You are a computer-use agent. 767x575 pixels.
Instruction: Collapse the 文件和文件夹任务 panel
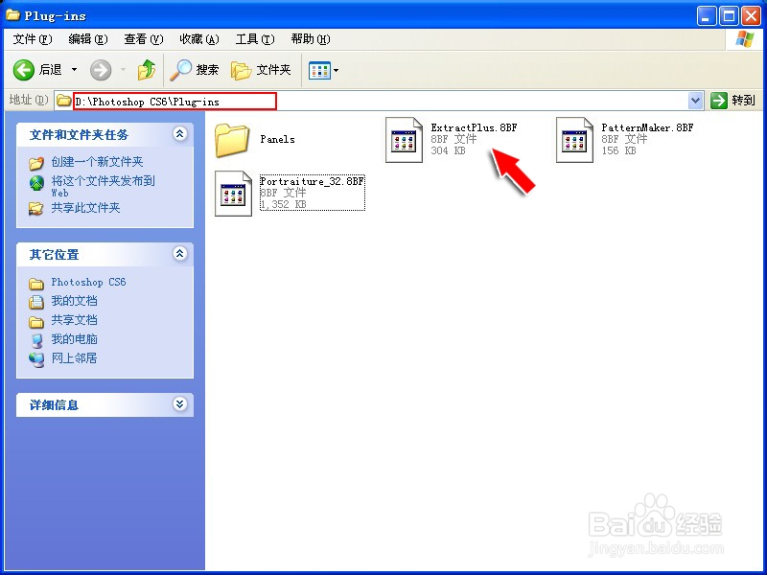pos(180,133)
